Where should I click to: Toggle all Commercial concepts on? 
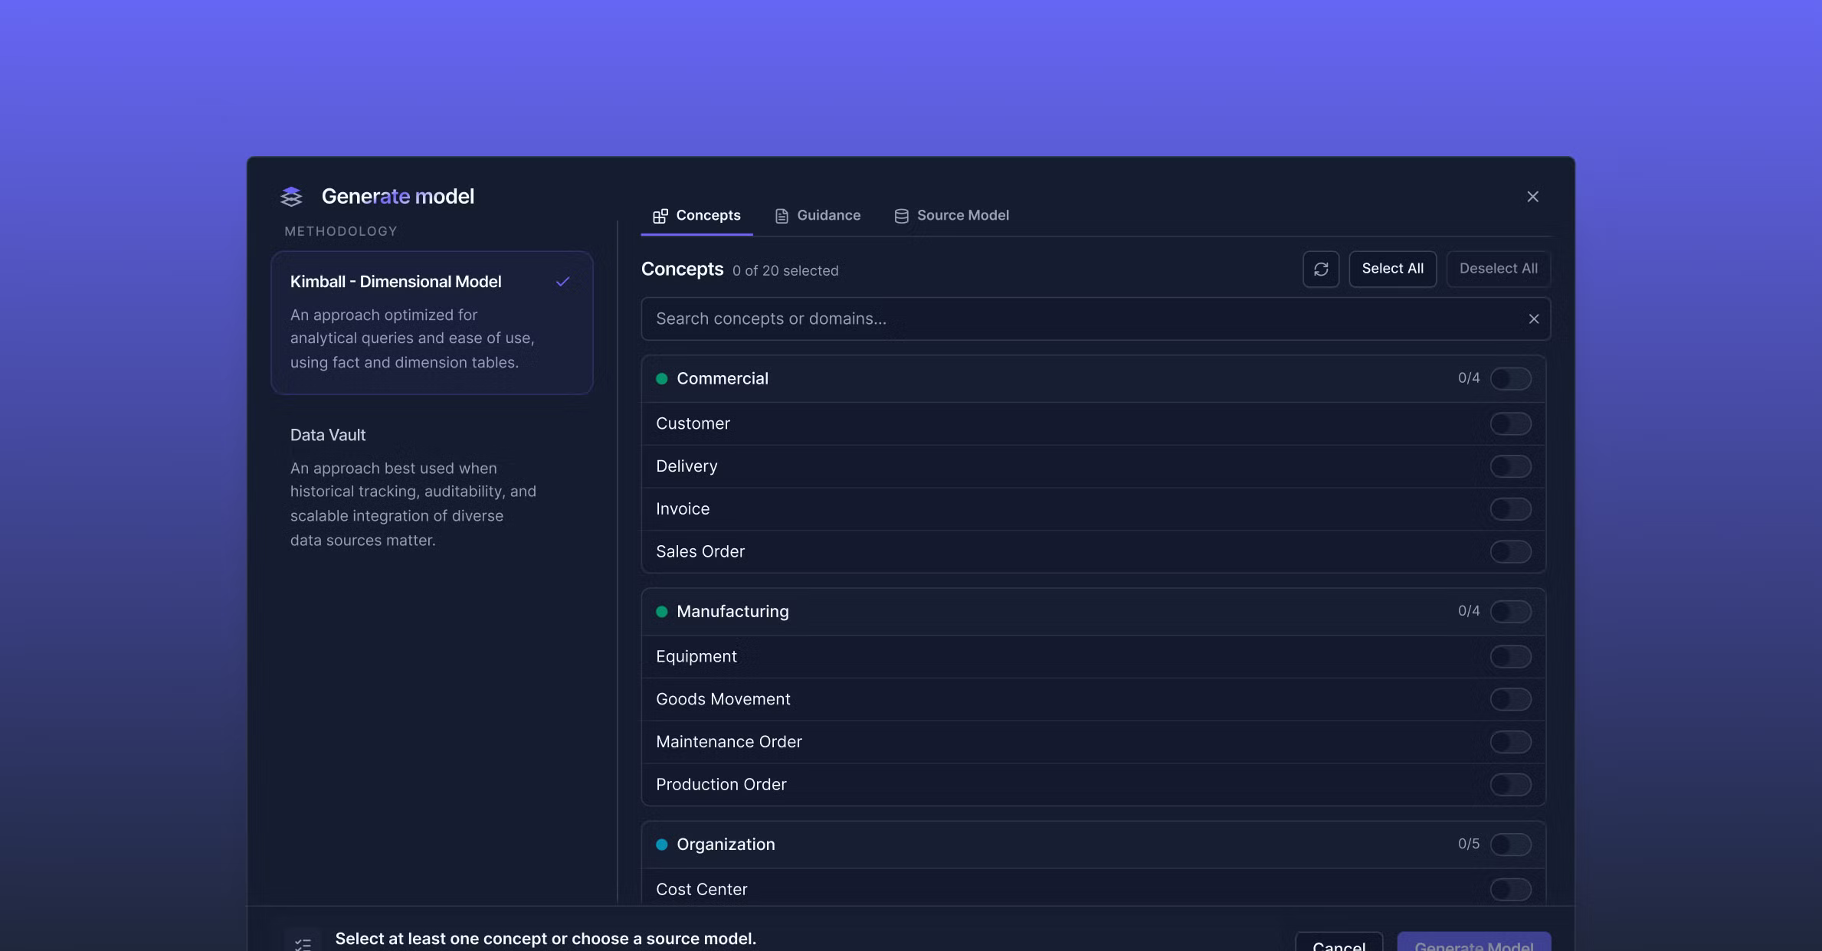click(x=1510, y=378)
